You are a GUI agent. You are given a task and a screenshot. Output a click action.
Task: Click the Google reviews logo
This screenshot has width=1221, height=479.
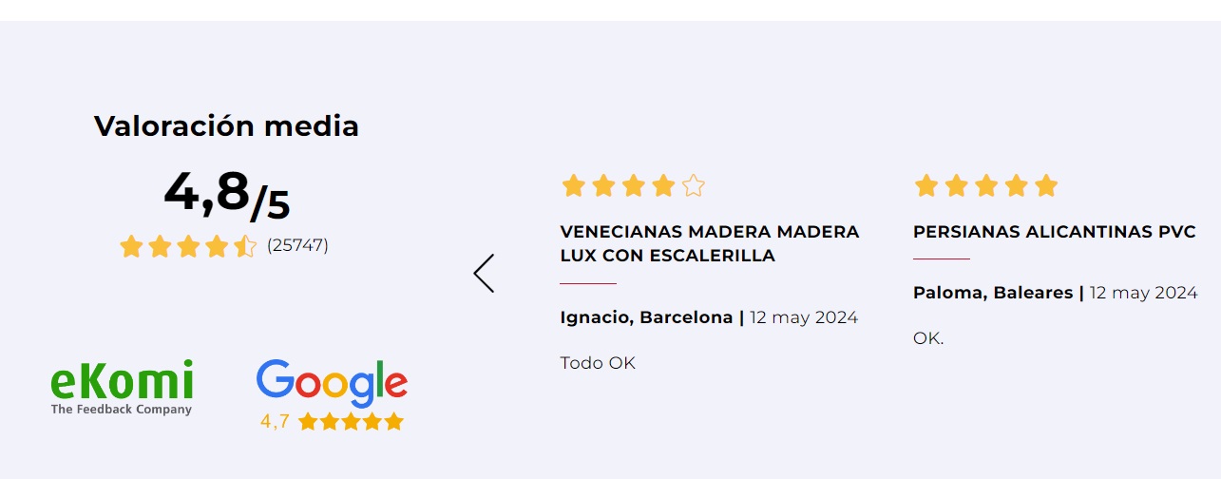click(332, 381)
